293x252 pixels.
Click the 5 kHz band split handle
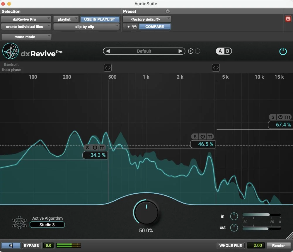(216, 68)
